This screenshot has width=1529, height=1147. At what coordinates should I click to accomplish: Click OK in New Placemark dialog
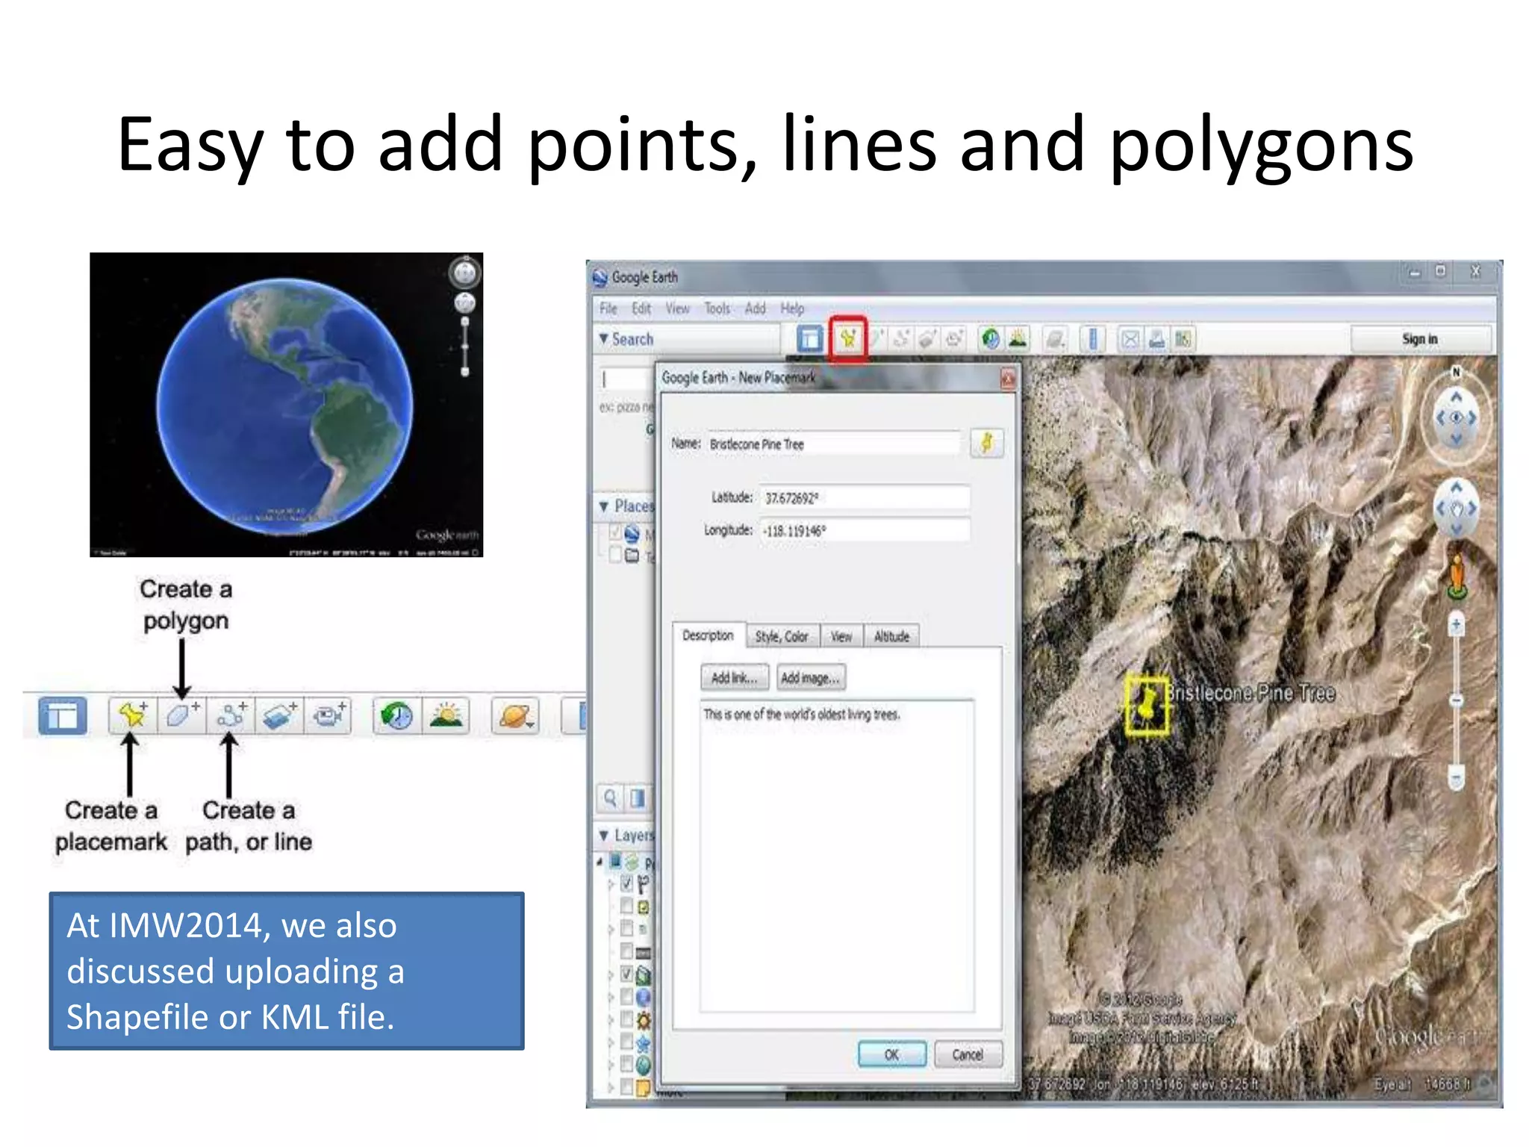[892, 1054]
